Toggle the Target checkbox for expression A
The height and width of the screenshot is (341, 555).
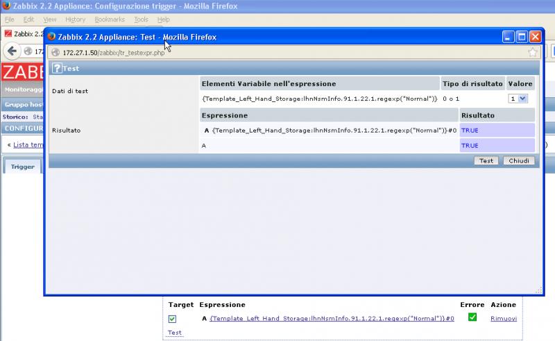click(x=172, y=319)
